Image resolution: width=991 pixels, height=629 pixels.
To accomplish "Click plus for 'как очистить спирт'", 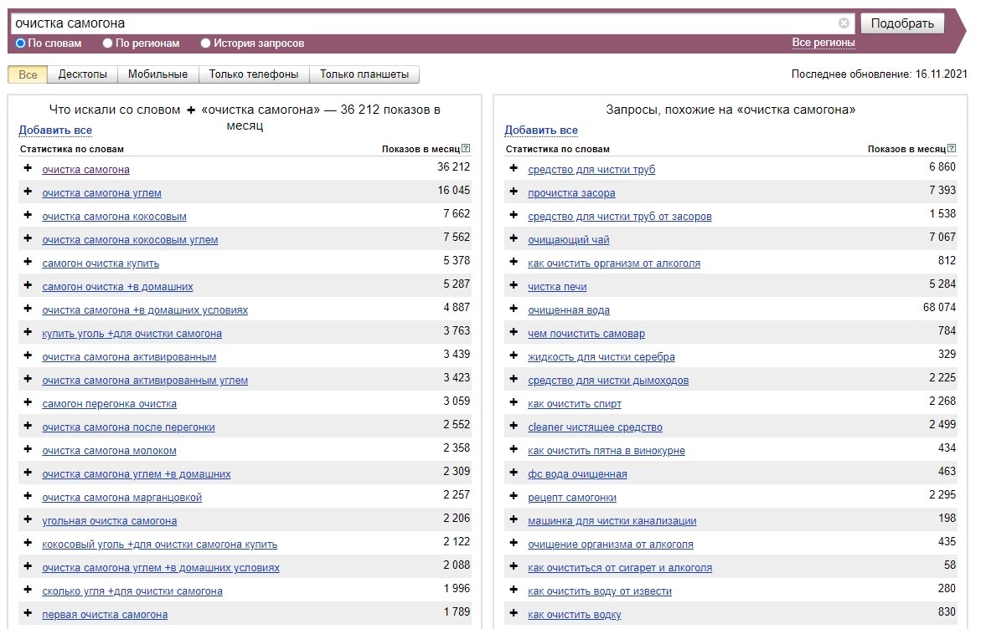I will [514, 401].
